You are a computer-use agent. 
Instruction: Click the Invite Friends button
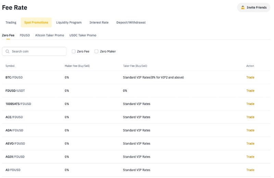point(253,8)
